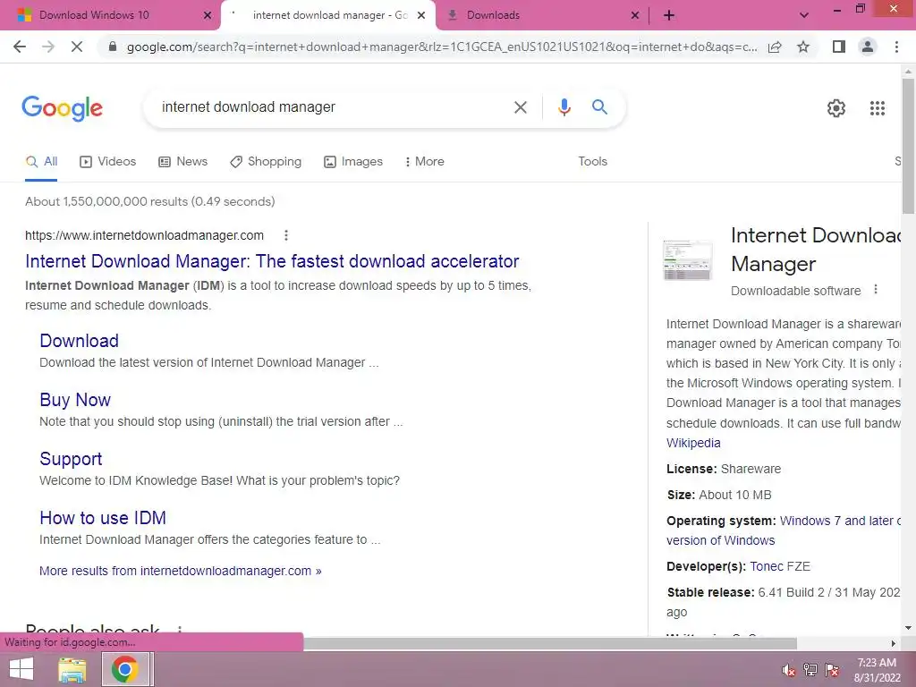Open More results from internetdownloadmanager.com
Screen dimensions: 916x687
point(180,571)
